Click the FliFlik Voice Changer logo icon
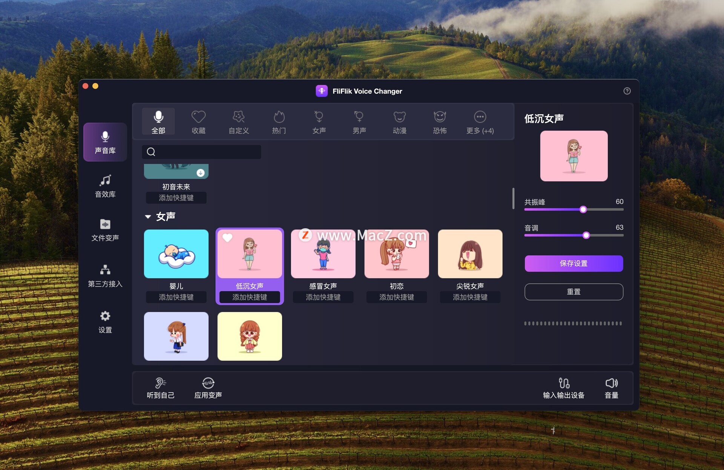This screenshot has width=724, height=470. (x=322, y=91)
